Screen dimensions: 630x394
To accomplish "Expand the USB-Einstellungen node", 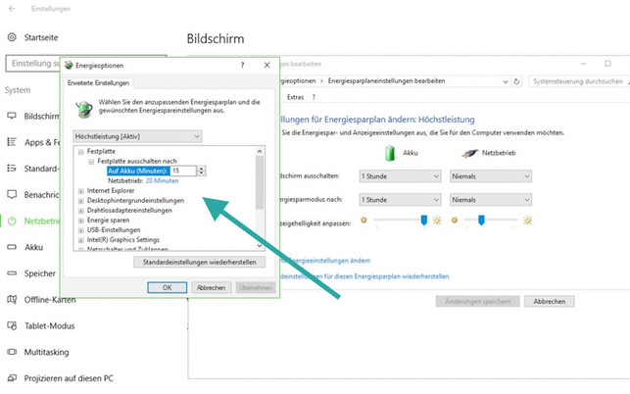I will pyautogui.click(x=81, y=229).
